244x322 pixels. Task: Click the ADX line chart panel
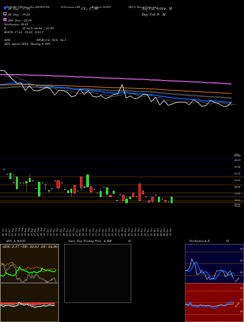29,263
